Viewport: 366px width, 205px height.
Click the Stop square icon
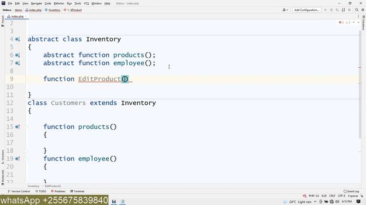pos(349,10)
